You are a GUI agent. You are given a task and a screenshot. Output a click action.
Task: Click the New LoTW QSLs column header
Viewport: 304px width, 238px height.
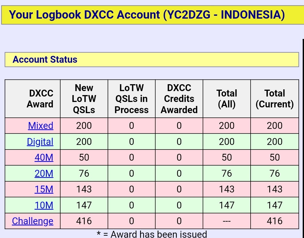click(84, 99)
